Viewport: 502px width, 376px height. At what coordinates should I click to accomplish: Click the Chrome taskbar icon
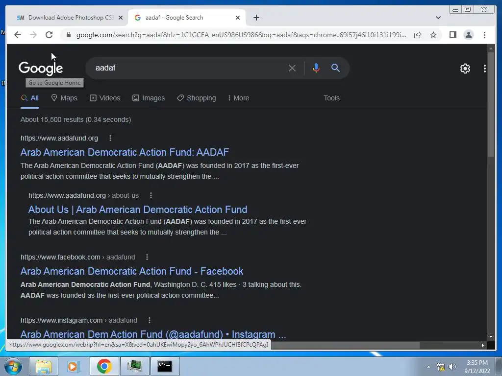pyautogui.click(x=104, y=366)
